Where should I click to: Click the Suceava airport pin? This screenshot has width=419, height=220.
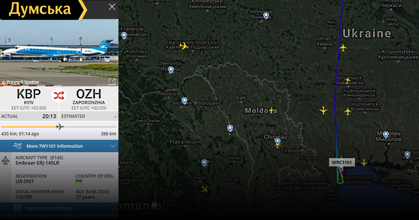(x=184, y=101)
